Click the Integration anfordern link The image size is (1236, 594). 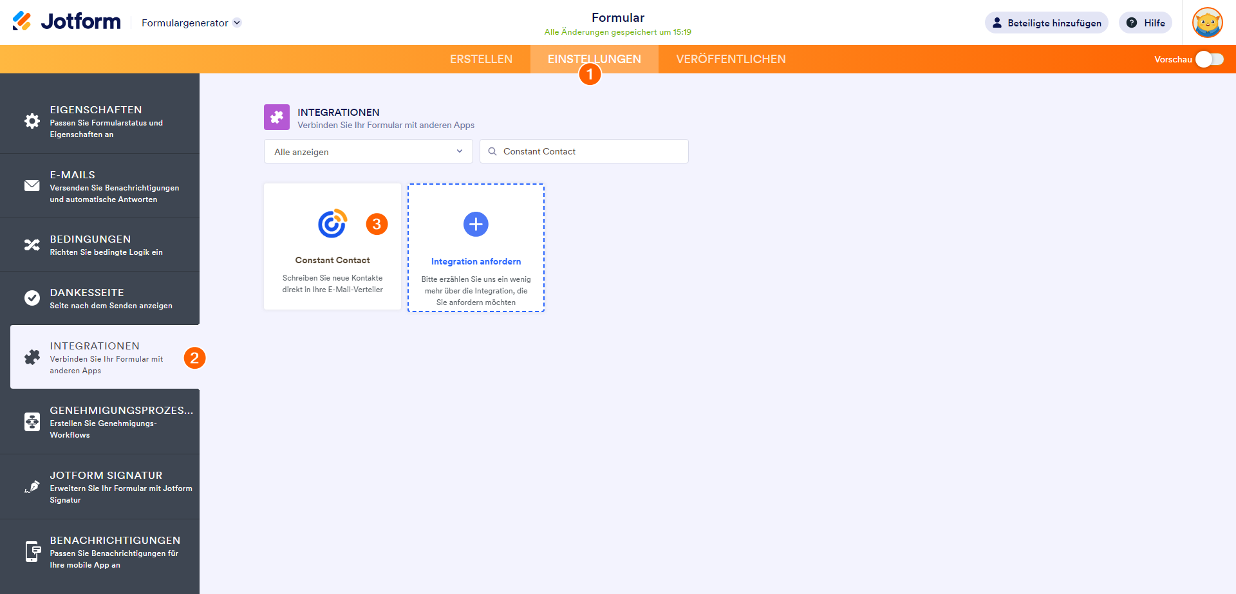point(476,261)
